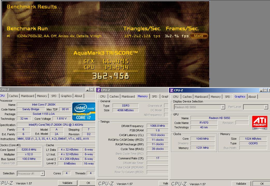Screen dimensions: 270x186
Task: Click the Intel Core i7 2600K name field
Action: click(44, 105)
